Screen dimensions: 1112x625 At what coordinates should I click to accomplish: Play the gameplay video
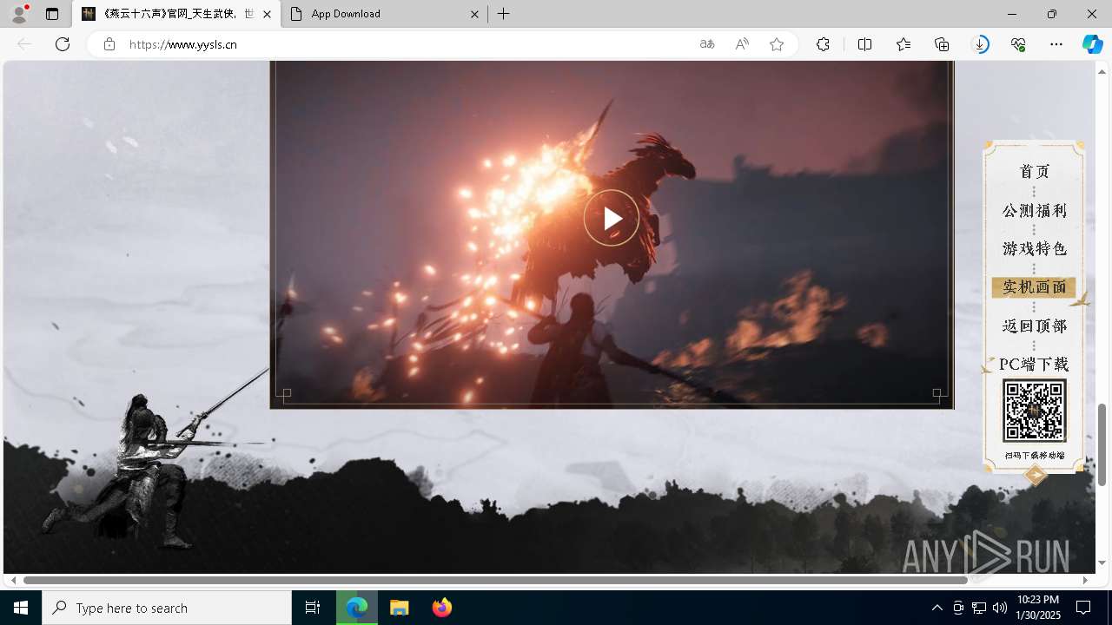pos(612,218)
